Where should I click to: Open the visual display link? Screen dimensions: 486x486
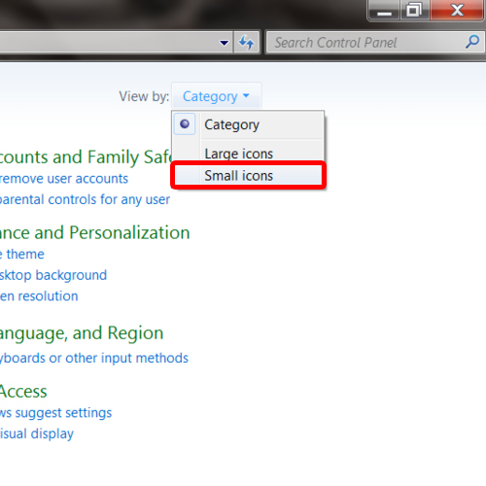[x=37, y=434]
